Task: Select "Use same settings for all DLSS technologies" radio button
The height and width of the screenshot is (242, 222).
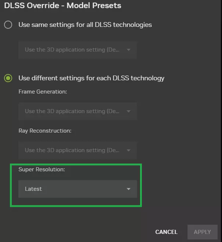Action: 8,25
